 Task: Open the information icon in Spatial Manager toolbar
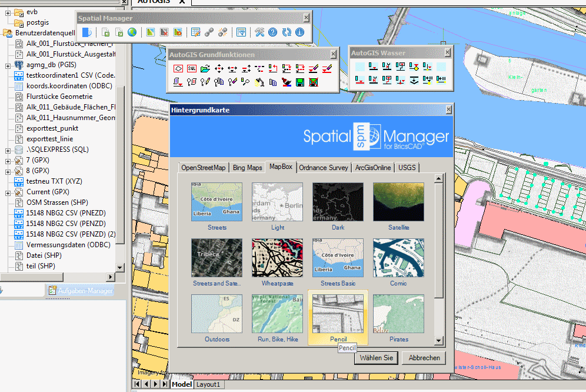(x=299, y=32)
